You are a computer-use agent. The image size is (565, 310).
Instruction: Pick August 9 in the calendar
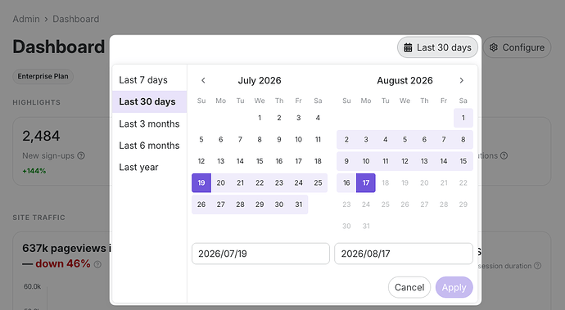(x=346, y=161)
